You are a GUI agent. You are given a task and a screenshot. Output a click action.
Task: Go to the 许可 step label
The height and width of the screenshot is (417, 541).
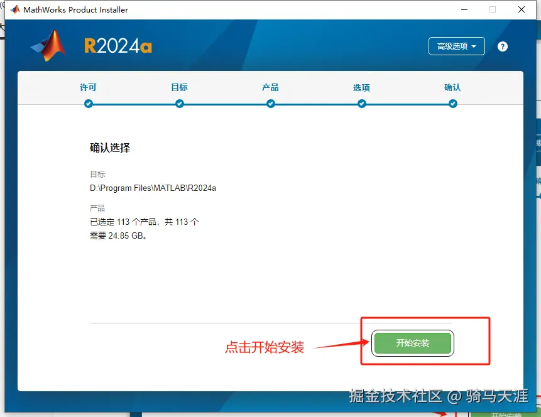click(89, 88)
